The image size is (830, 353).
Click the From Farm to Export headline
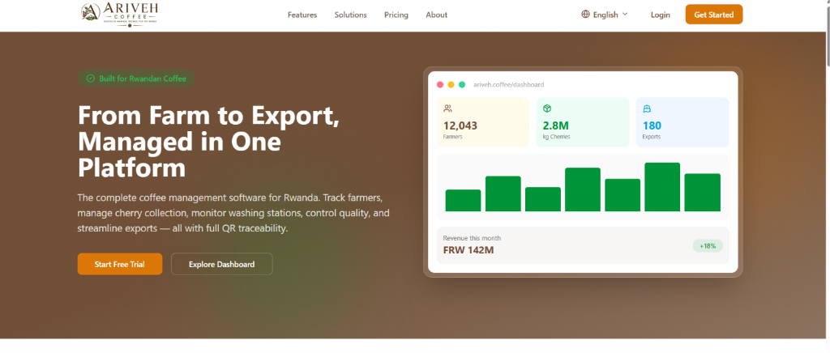point(208,141)
